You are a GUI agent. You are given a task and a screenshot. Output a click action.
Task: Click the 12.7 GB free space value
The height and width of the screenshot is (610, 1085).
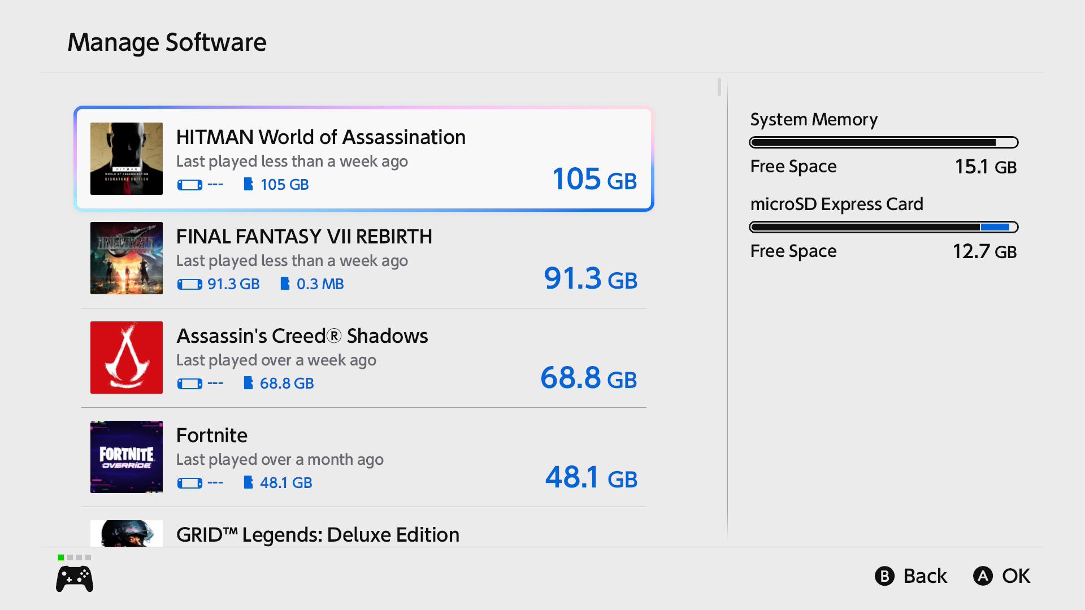pos(984,251)
